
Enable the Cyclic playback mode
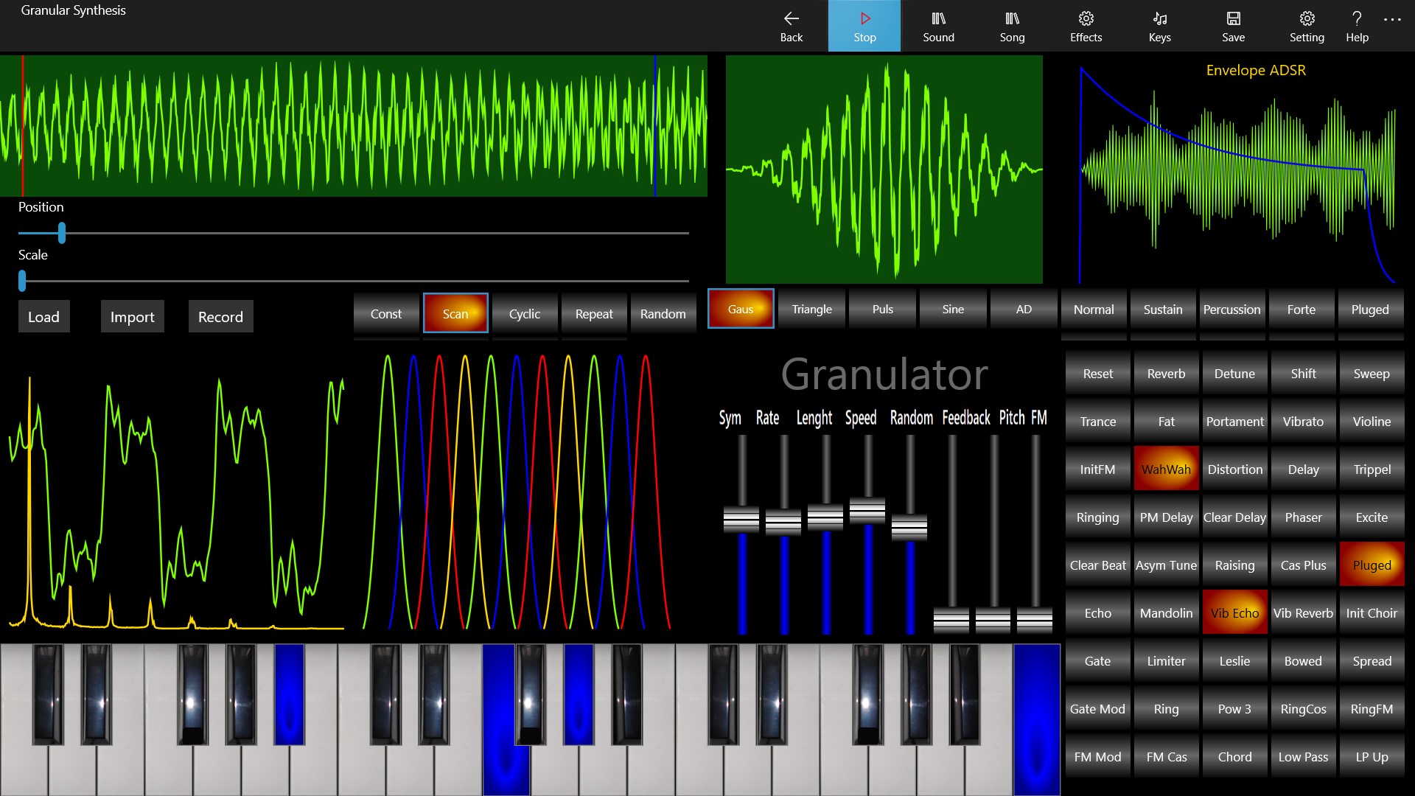(524, 314)
